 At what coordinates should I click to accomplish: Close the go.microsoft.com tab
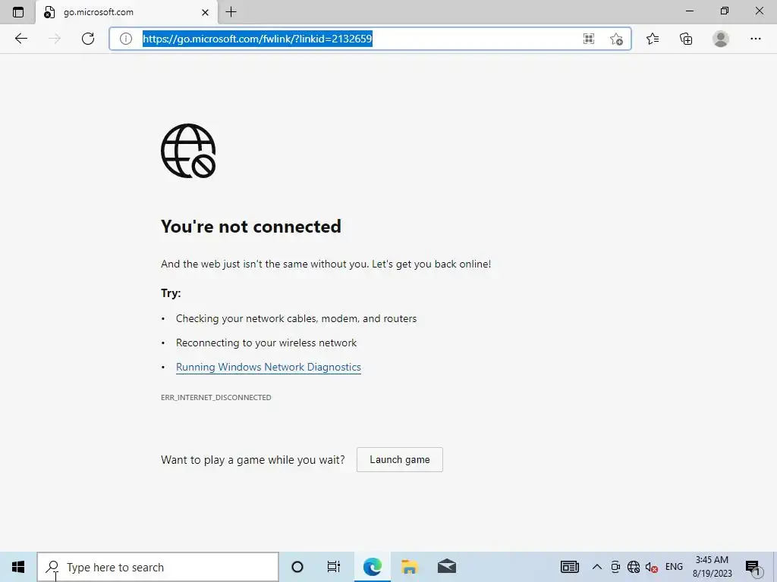coord(205,12)
